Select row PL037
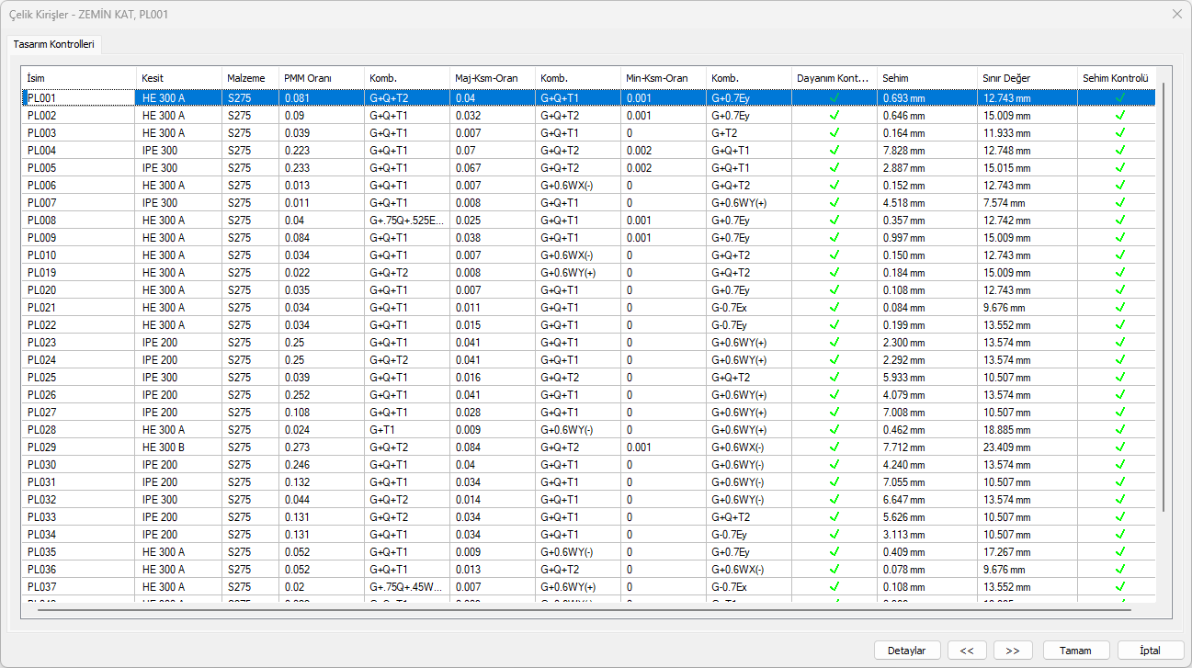 click(588, 586)
